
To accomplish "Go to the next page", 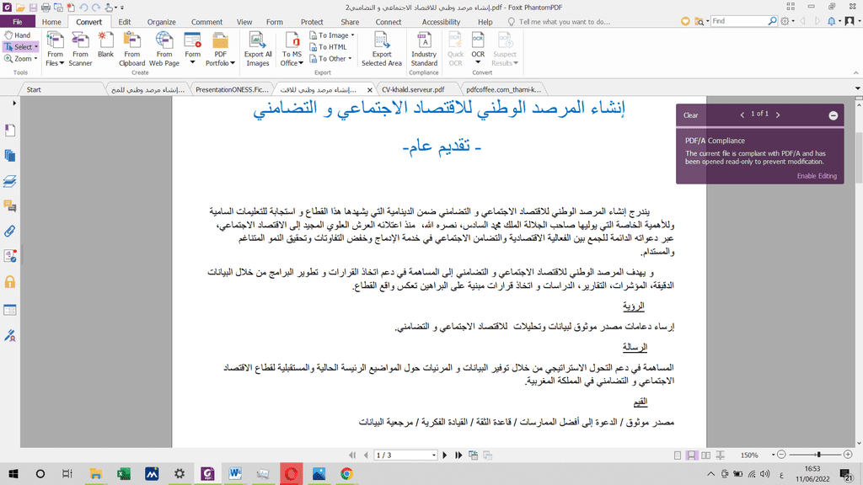I will [445, 456].
